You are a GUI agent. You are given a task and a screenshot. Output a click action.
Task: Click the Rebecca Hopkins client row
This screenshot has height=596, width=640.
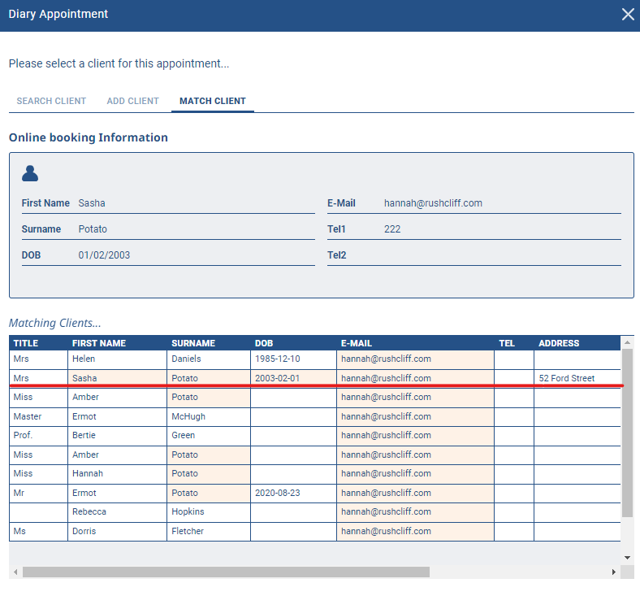pyautogui.click(x=314, y=512)
